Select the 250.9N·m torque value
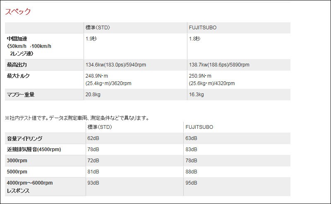This screenshot has width=331, height=204. coord(200,76)
